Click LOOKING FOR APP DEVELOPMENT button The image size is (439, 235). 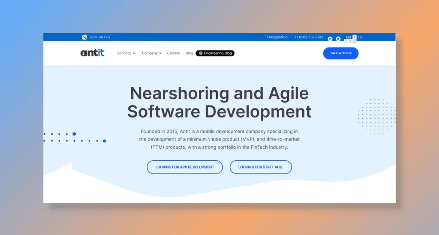(x=185, y=167)
